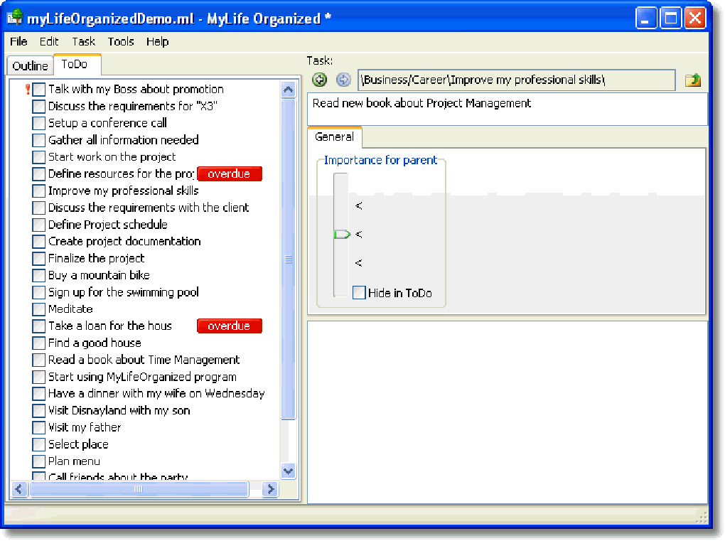Check the Improve my professional skills box
This screenshot has height=541, width=725.
(39, 191)
